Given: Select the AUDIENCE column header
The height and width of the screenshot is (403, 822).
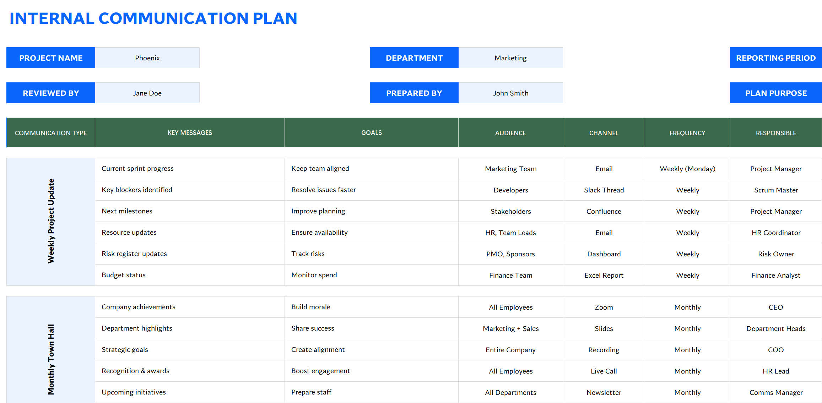Looking at the screenshot, I should click(511, 133).
